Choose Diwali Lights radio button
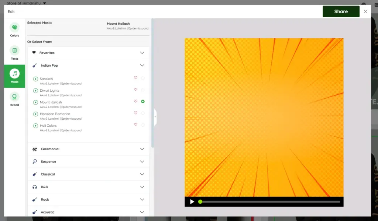This screenshot has width=378, height=221. click(143, 90)
